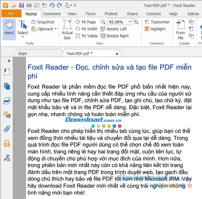Open the Share ribbon tab
The width and height of the screenshot is (202, 199).
coord(132,14)
